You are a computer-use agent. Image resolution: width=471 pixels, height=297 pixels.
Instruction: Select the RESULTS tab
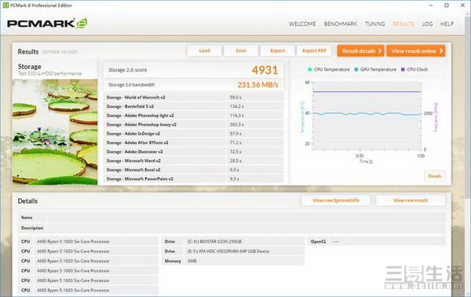click(x=403, y=24)
